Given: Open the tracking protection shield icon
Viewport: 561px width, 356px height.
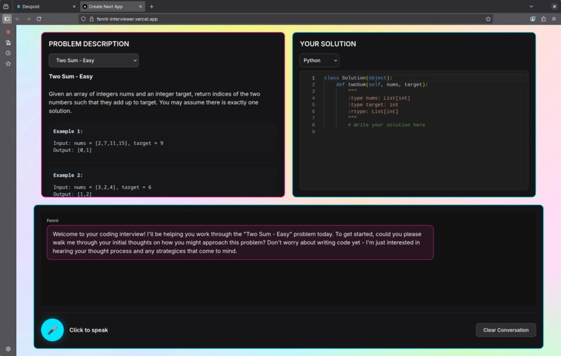Looking at the screenshot, I should click(84, 19).
